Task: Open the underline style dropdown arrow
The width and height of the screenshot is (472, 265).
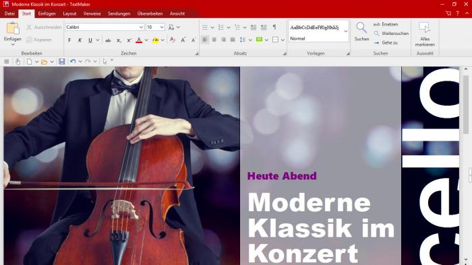Action: point(98,40)
